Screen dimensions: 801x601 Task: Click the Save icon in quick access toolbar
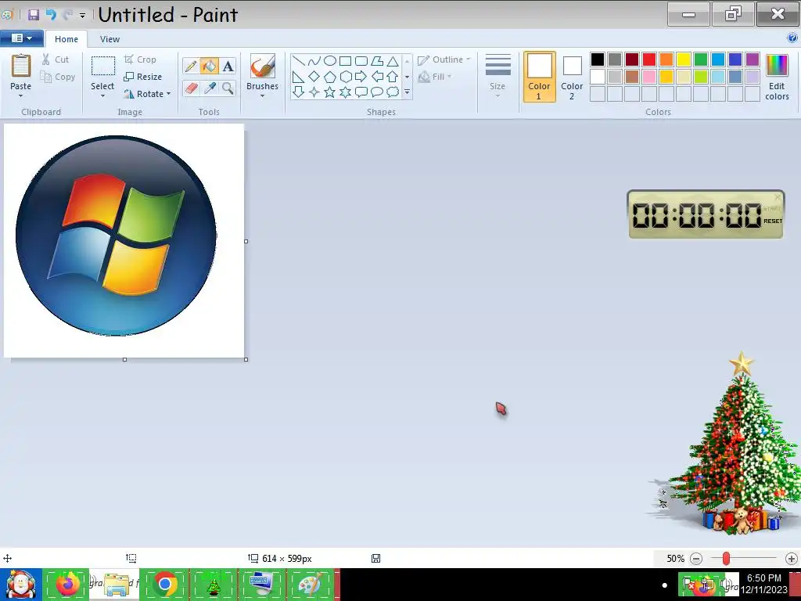tap(34, 15)
